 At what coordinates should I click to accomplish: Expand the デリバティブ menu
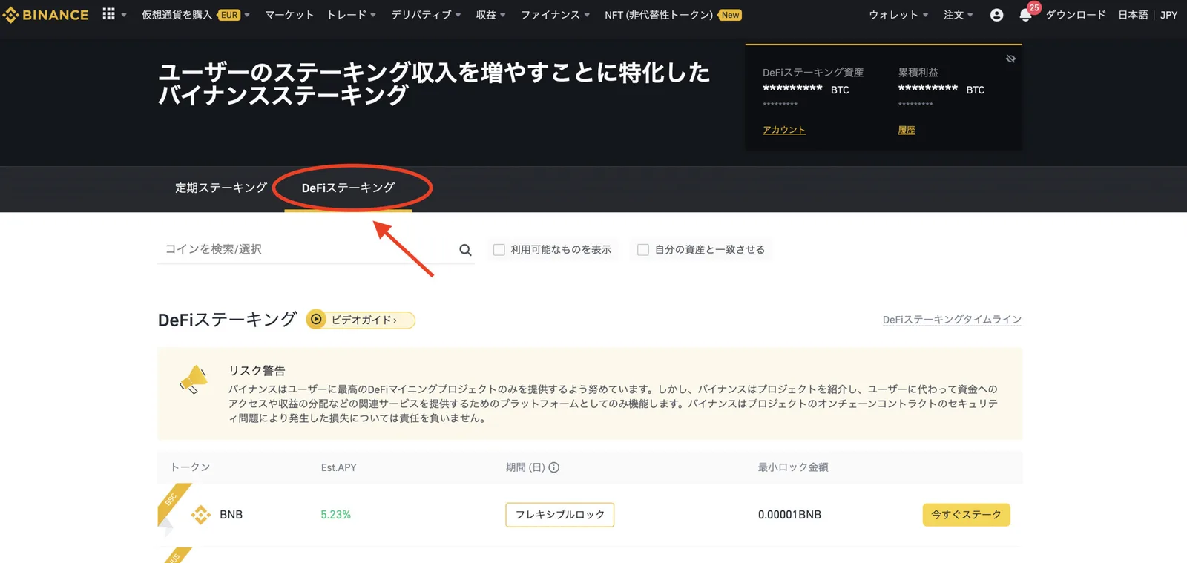click(x=426, y=15)
